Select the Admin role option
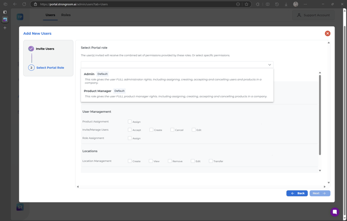Viewport: 347px width, 221px height. (x=89, y=74)
